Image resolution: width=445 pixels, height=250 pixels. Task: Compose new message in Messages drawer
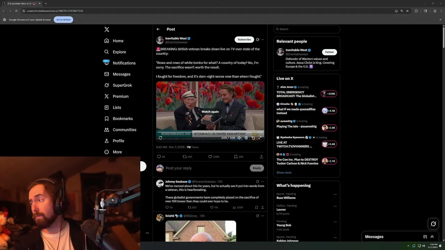tap(425, 237)
